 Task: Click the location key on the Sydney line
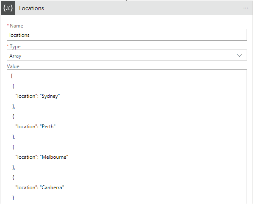tap(26, 96)
